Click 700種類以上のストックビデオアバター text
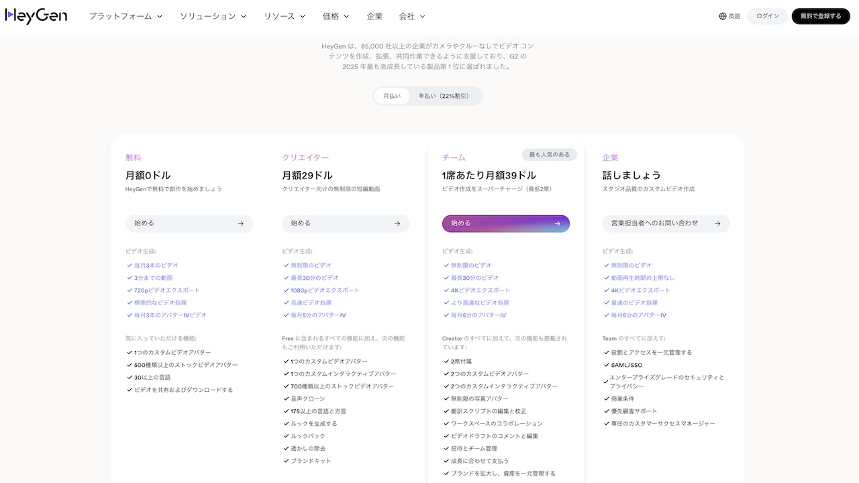Image resolution: width=859 pixels, height=483 pixels. pos(342,386)
